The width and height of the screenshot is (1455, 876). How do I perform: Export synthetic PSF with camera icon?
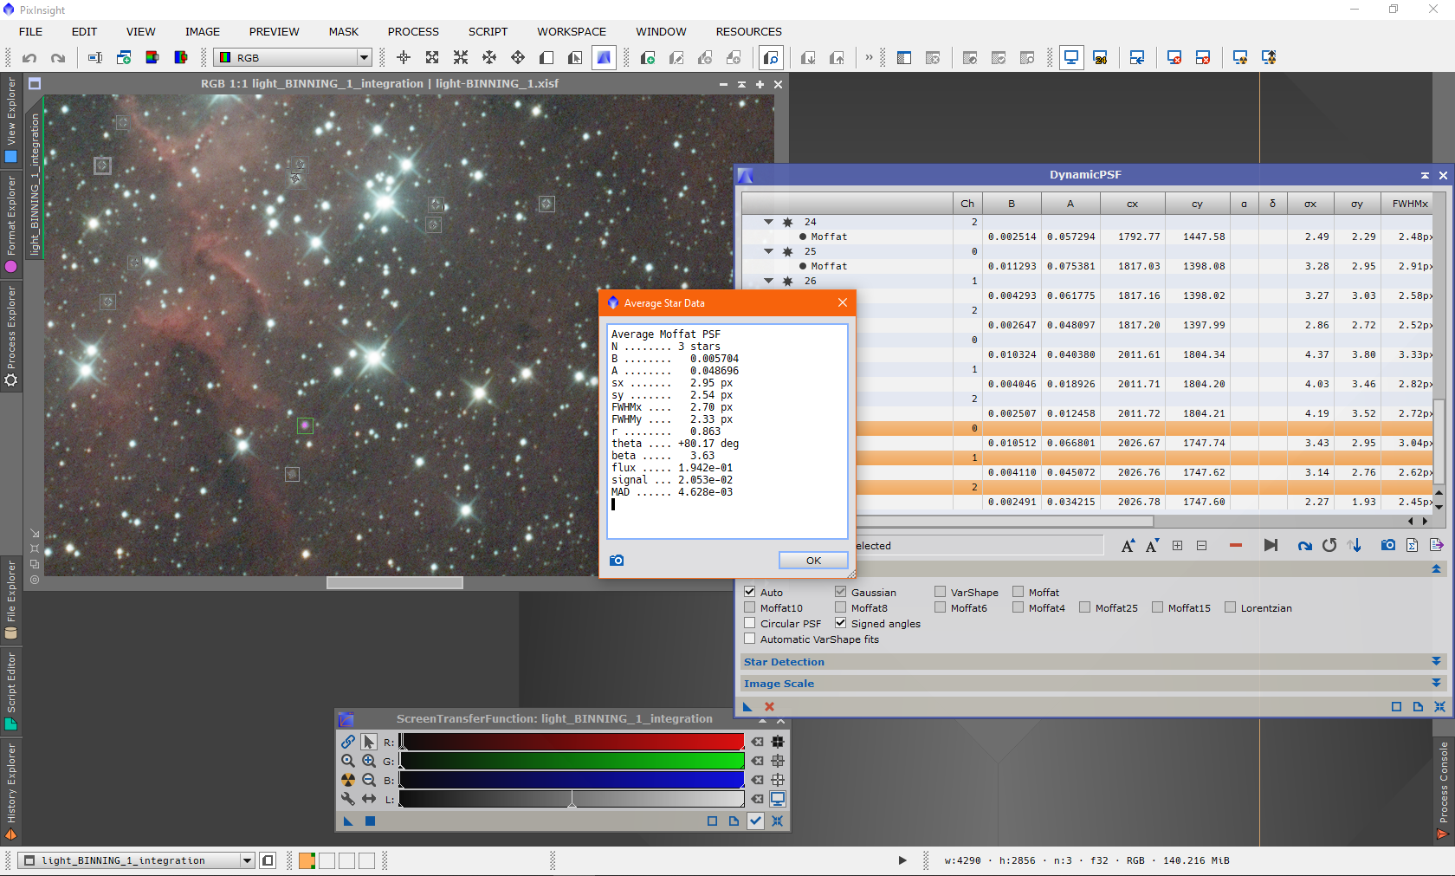(x=1388, y=545)
